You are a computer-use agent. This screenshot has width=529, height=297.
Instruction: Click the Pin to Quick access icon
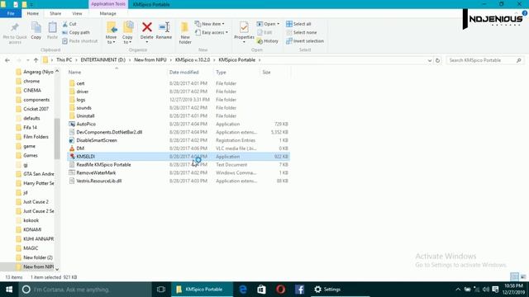15,27
